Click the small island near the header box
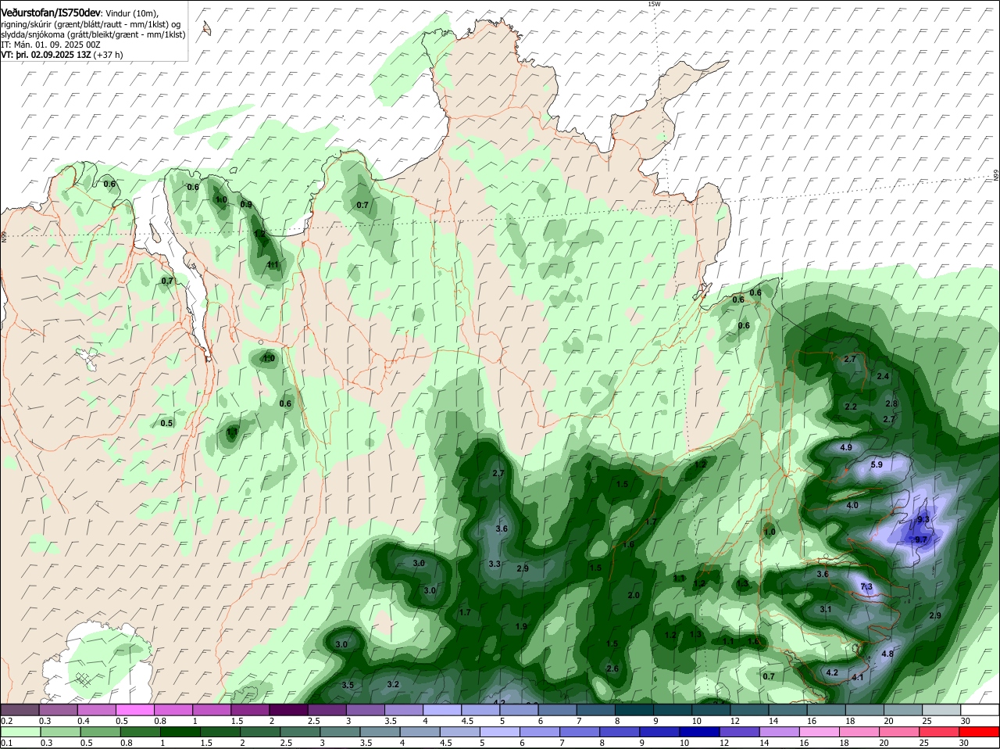Image resolution: width=1000 pixels, height=749 pixels. tap(206, 29)
